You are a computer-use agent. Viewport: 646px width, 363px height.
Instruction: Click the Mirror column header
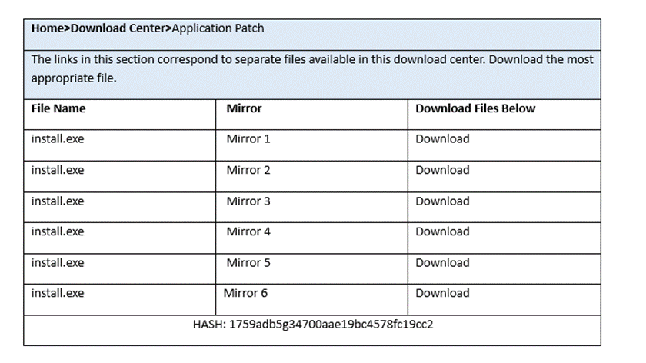244,108
